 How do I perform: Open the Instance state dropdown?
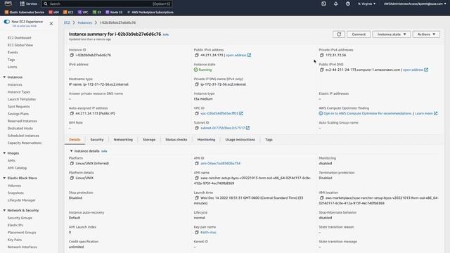(x=392, y=34)
